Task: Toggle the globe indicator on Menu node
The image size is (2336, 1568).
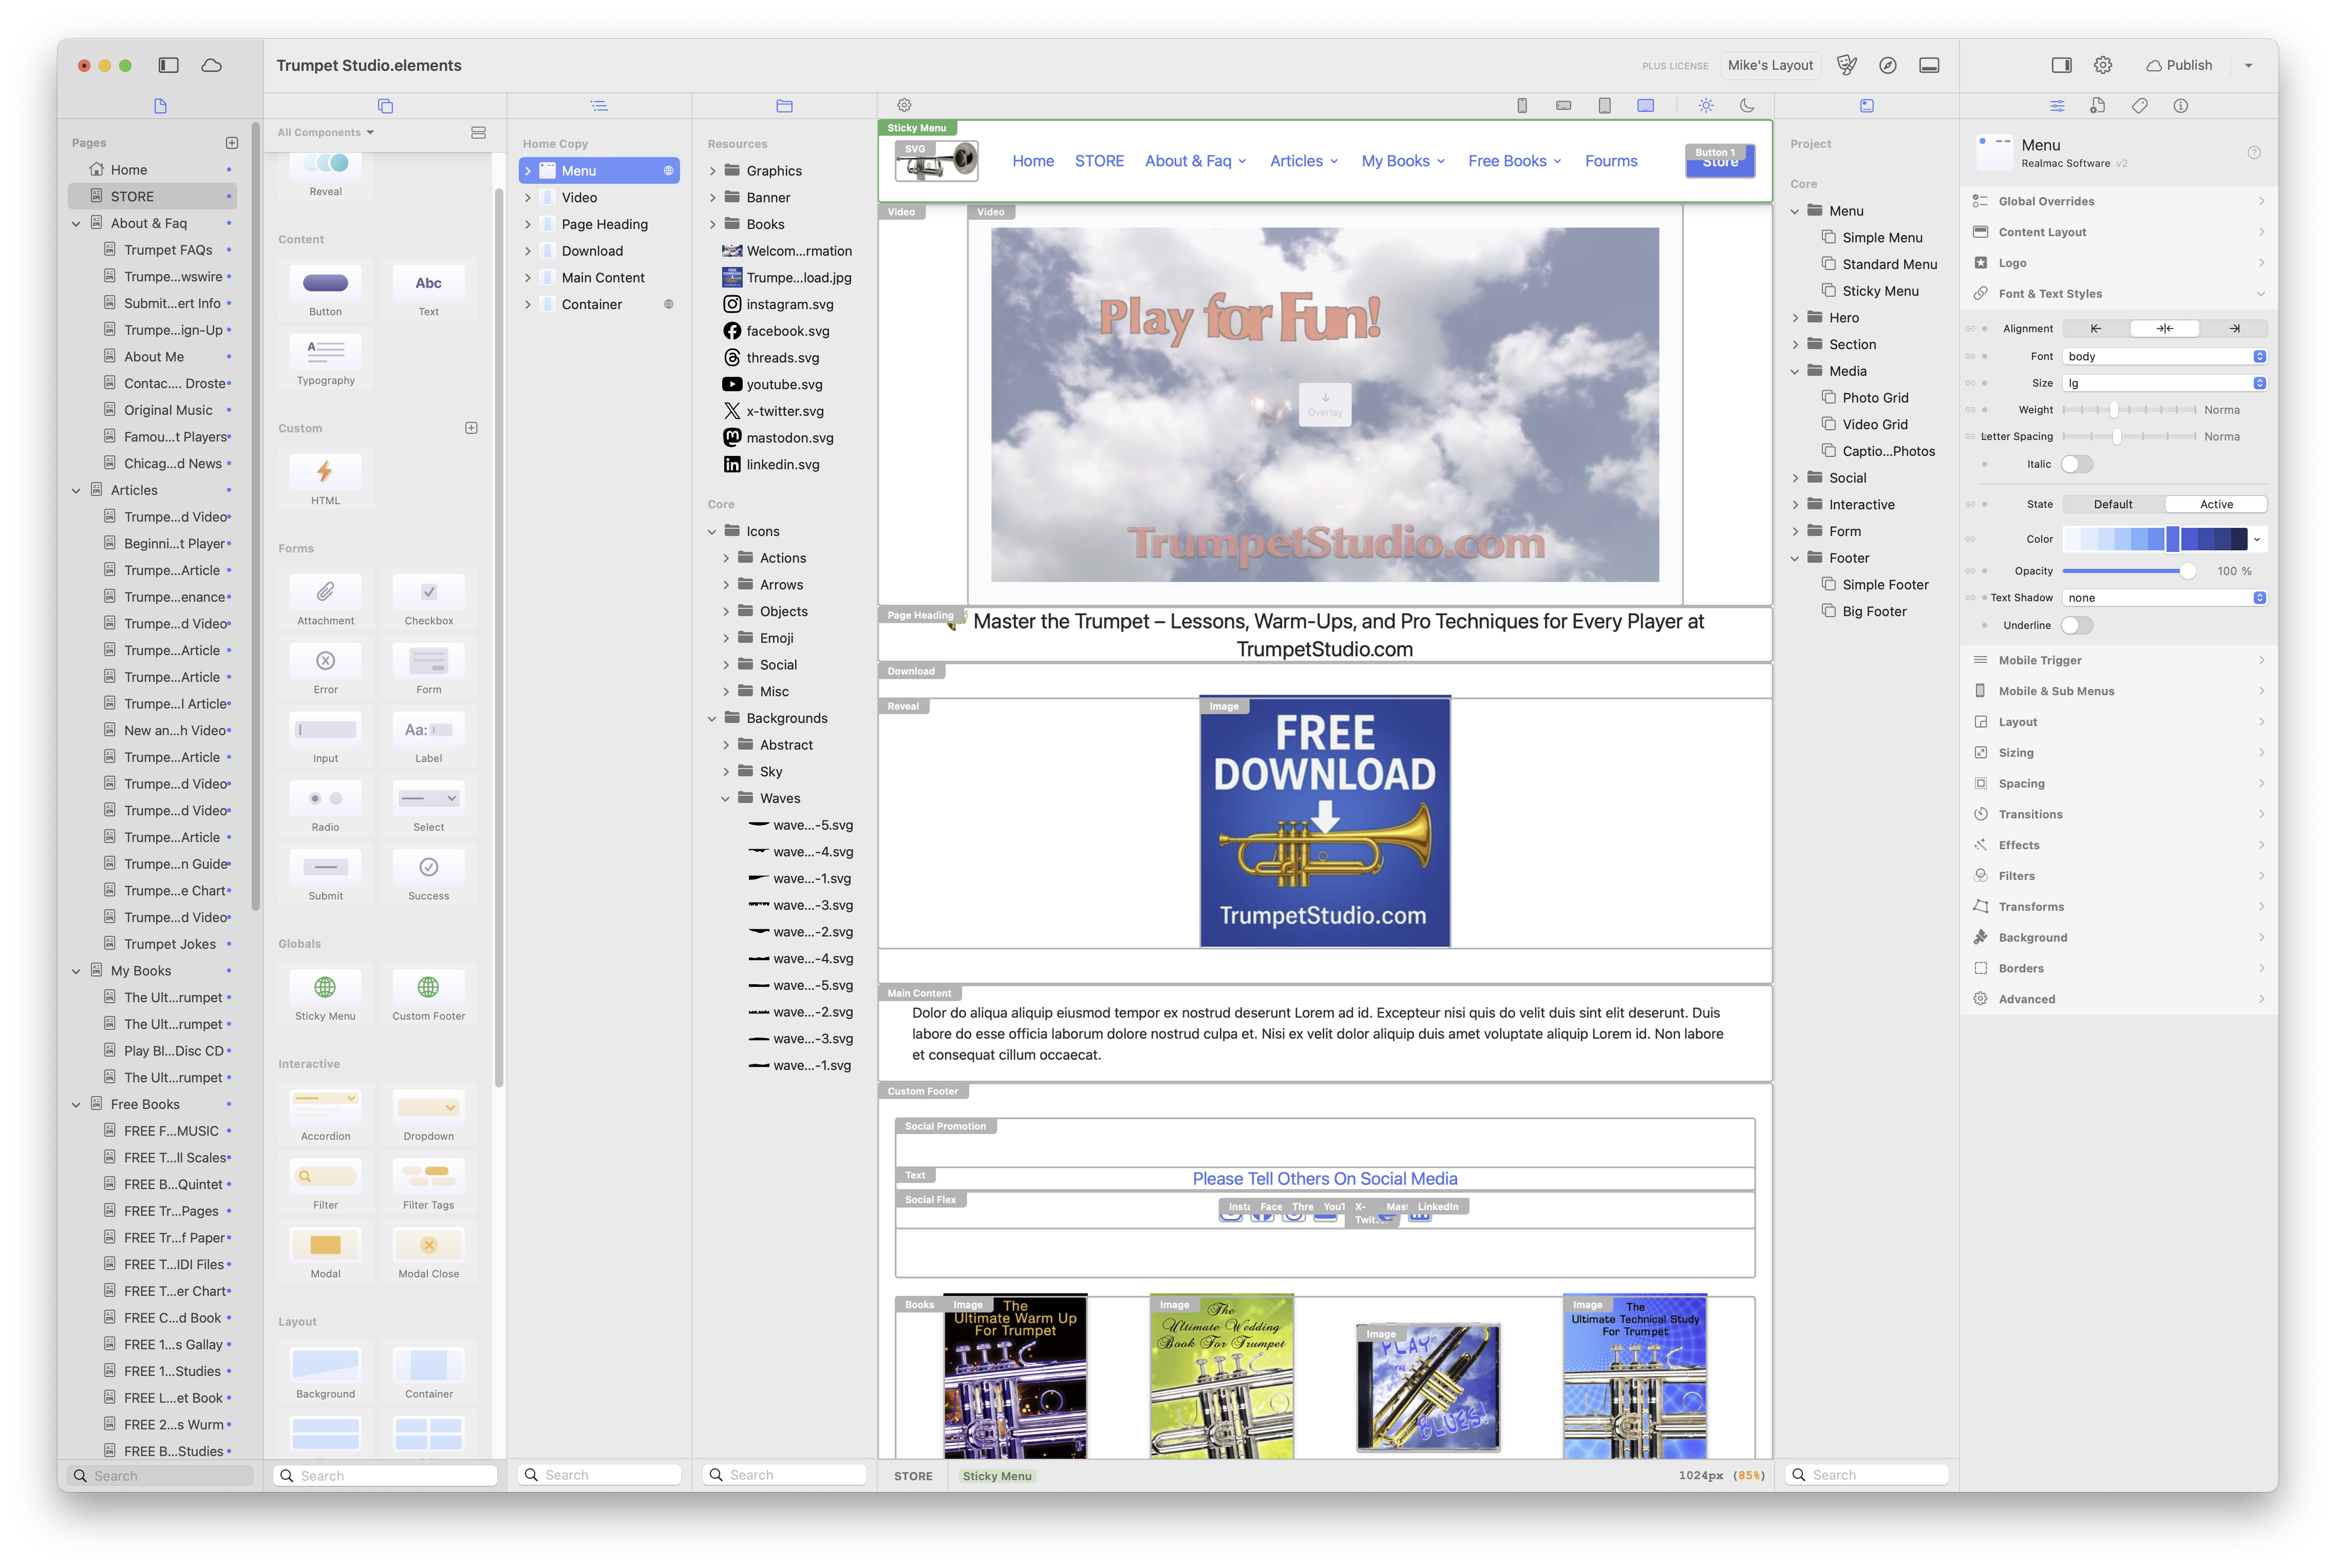Action: pos(668,171)
